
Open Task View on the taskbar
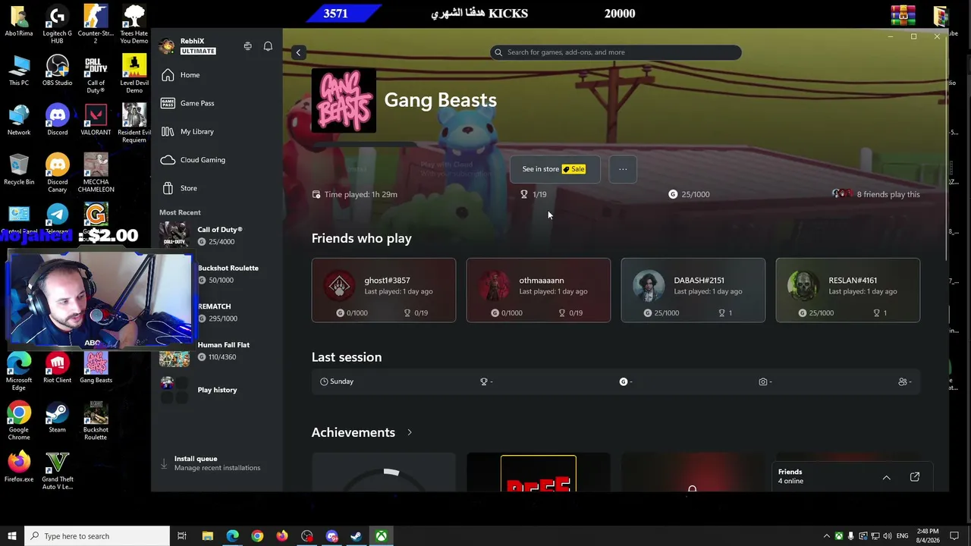[x=182, y=536]
